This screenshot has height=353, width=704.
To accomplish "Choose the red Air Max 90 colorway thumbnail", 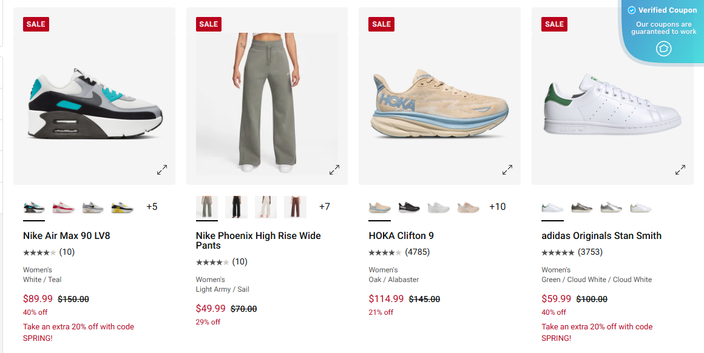I will point(63,206).
